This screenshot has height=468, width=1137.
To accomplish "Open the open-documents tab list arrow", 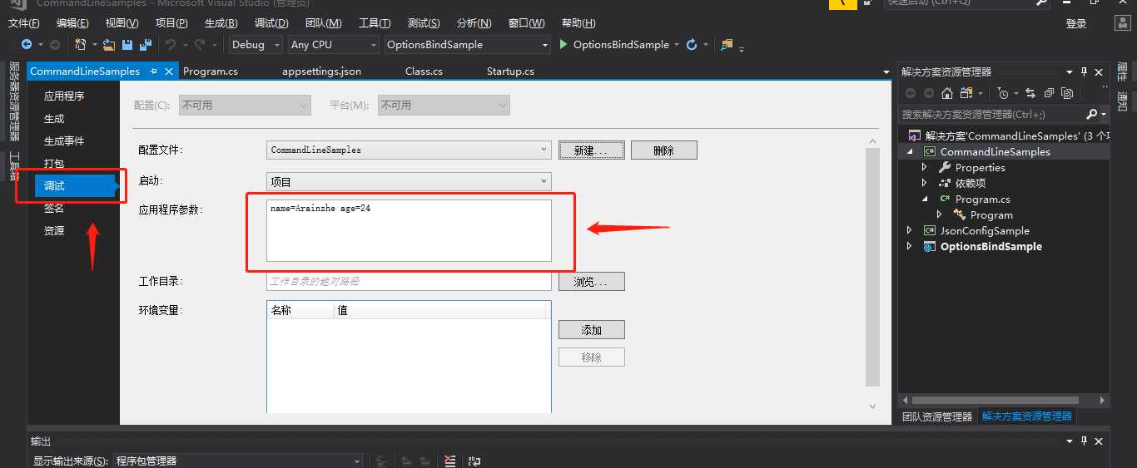I will (886, 72).
